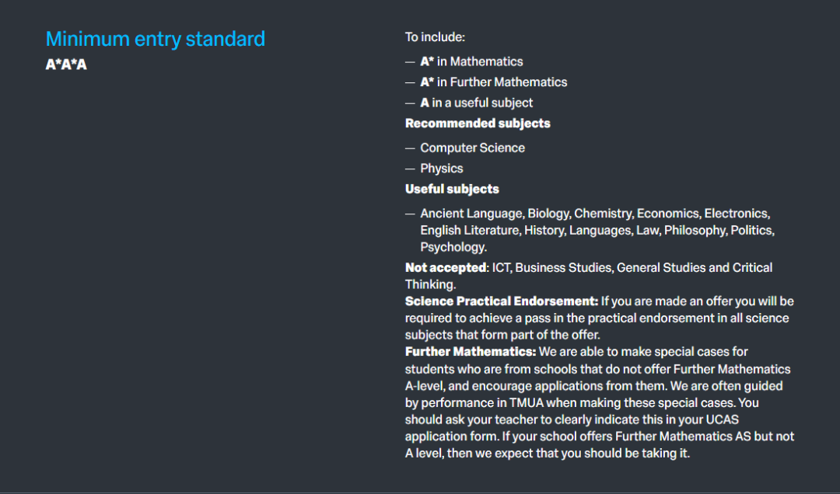The height and width of the screenshot is (494, 840).
Task: Click the 'Useful subjects' heading
Action: pyautogui.click(x=452, y=189)
